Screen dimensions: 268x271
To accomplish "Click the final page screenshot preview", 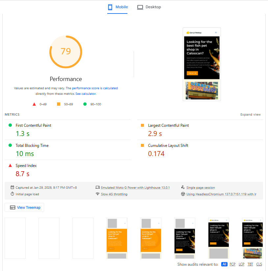I will tap(202, 64).
